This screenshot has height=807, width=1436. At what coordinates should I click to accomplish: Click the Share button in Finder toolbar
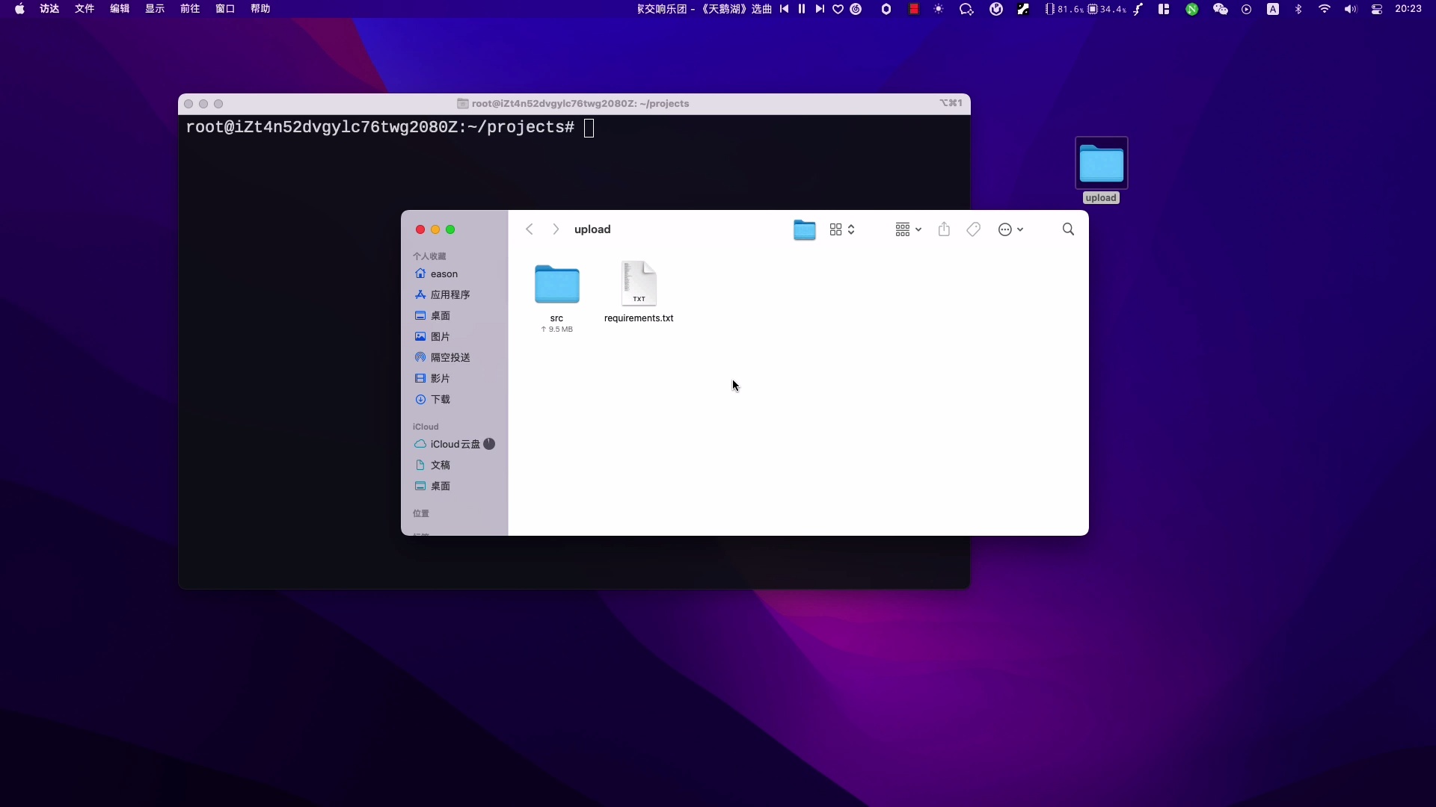click(x=944, y=229)
